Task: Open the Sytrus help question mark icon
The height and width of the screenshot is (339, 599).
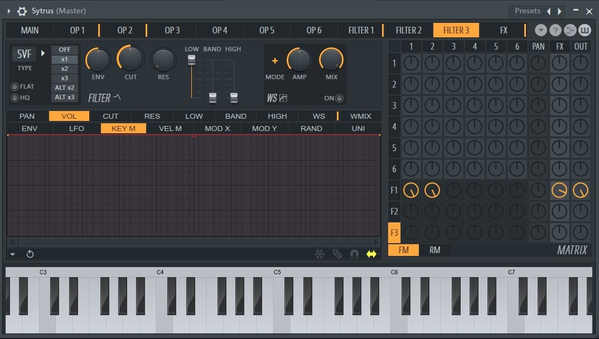Action: point(555,30)
